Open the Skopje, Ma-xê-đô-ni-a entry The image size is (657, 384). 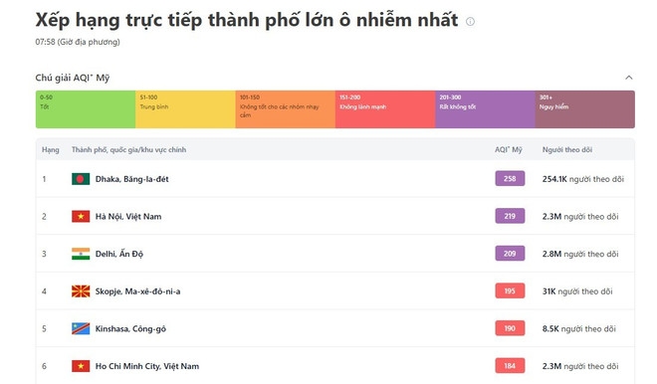click(137, 291)
